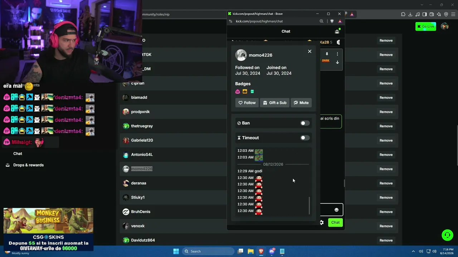Click the pin icon on pinned message
Screen dimensions: 458x257
click(x=327, y=54)
